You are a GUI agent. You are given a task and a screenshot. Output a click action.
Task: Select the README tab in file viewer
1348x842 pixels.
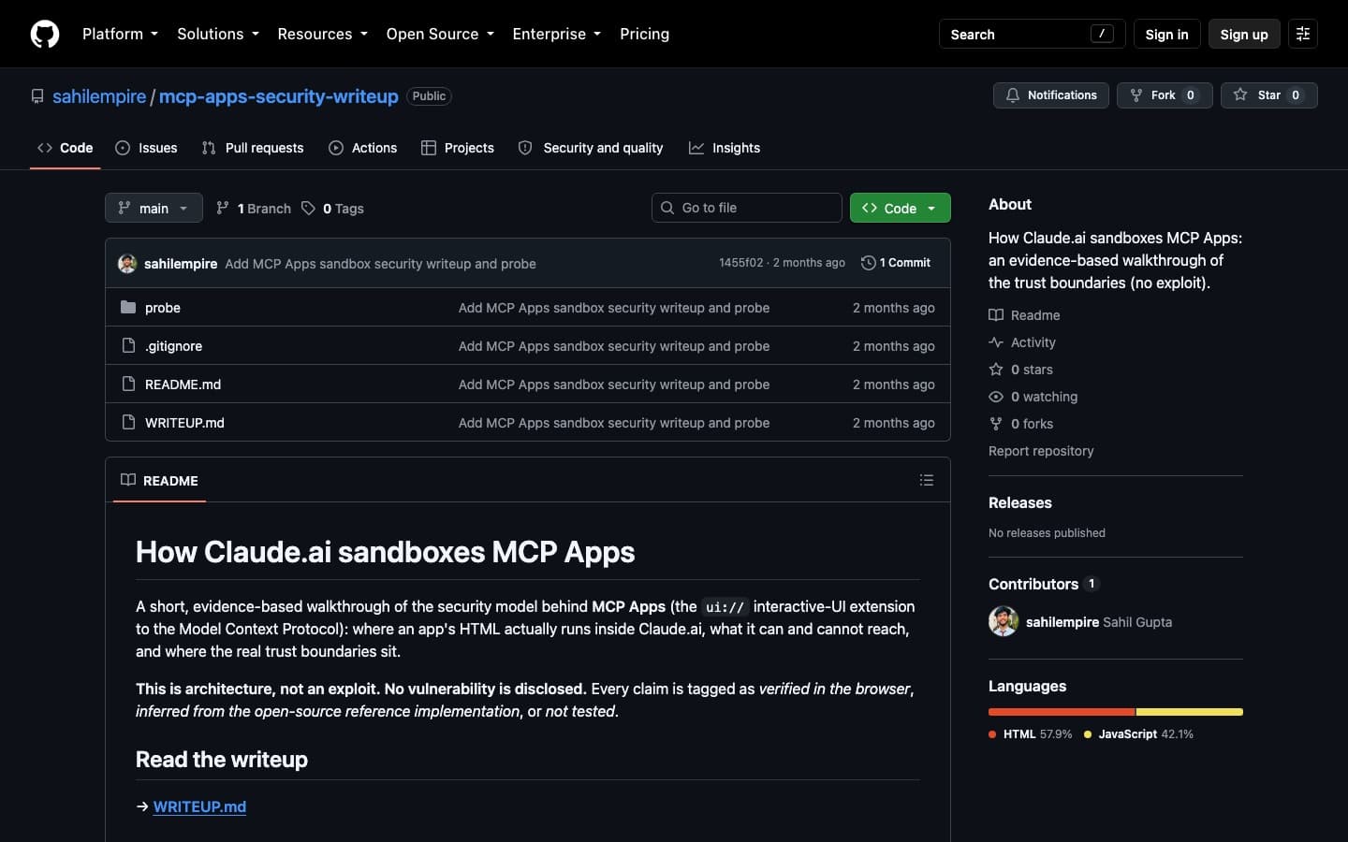pos(159,480)
